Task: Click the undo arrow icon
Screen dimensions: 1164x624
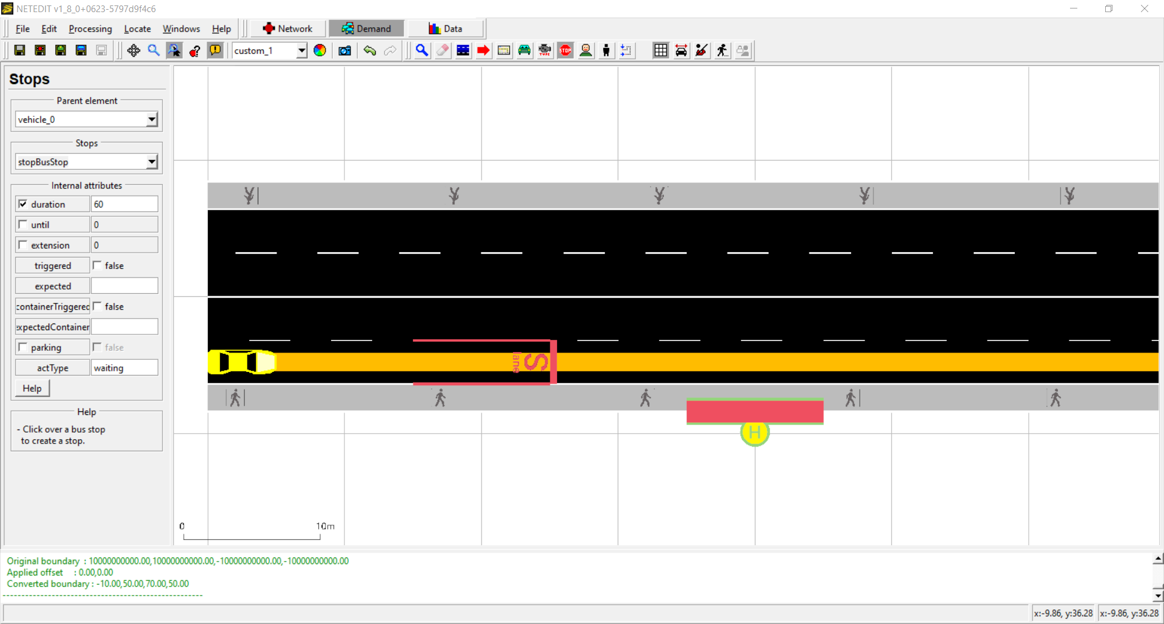Action: (x=370, y=51)
